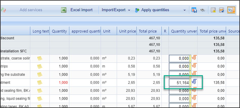
Task: Click the Excel Import green spreadsheet icon
Action: pyautogui.click(x=64, y=10)
